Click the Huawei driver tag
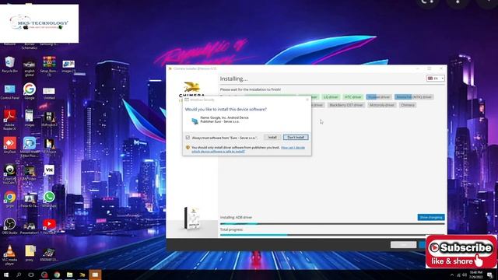Image resolution: width=498 pixels, height=280 pixels. click(x=379, y=96)
